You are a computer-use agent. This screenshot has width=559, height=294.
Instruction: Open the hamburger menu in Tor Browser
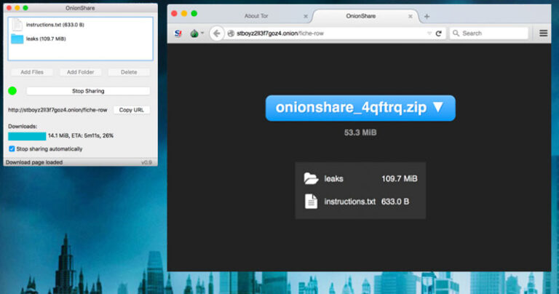tap(543, 33)
